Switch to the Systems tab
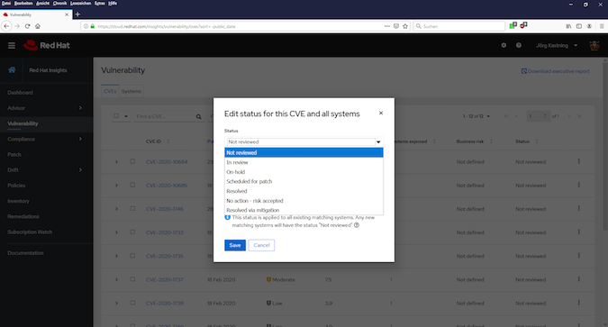This screenshot has height=327, width=608. click(132, 91)
